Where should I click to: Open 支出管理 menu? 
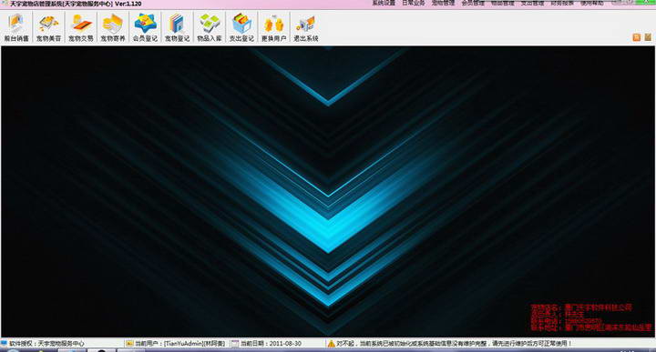(532, 3)
